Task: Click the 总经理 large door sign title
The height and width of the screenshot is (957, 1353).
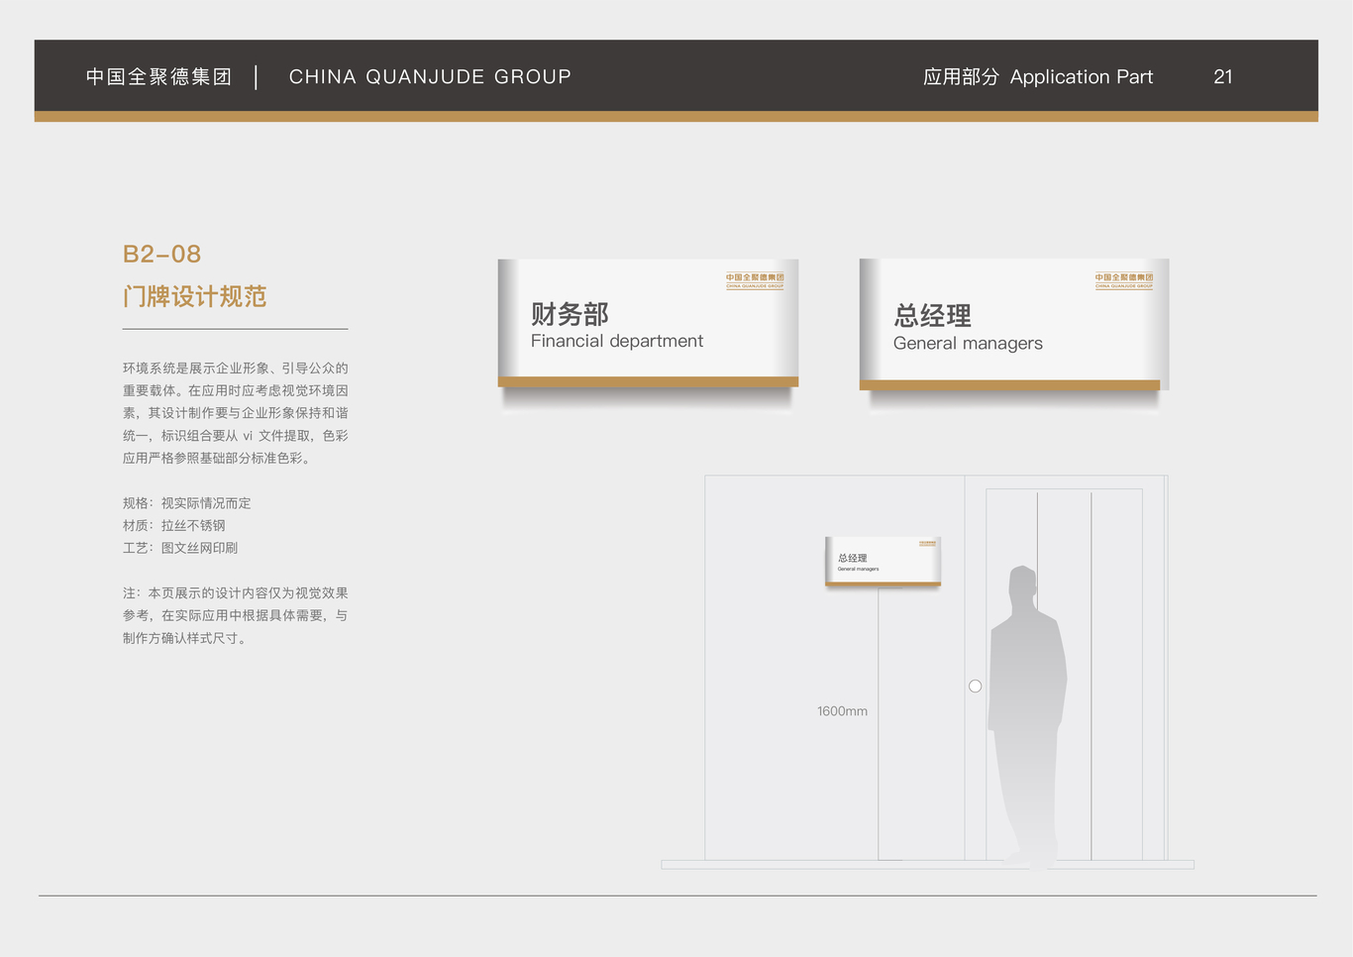Action: coord(932,316)
